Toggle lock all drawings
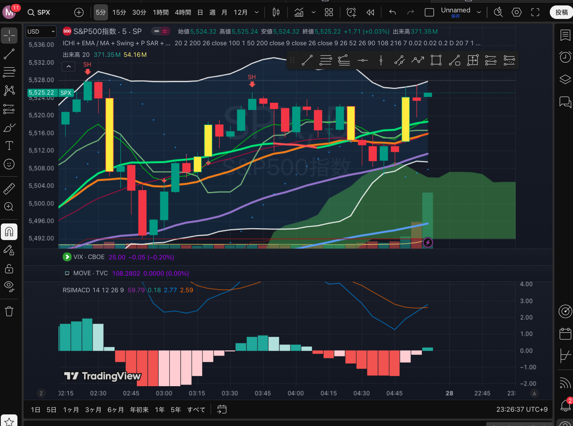The width and height of the screenshot is (573, 426). (9, 268)
